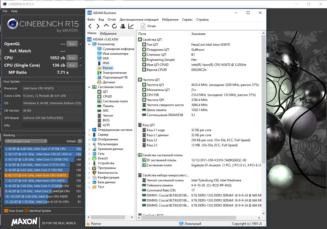Run the CPU (Single Core) benchmark
327x229 pixels.
(x=72, y=65)
